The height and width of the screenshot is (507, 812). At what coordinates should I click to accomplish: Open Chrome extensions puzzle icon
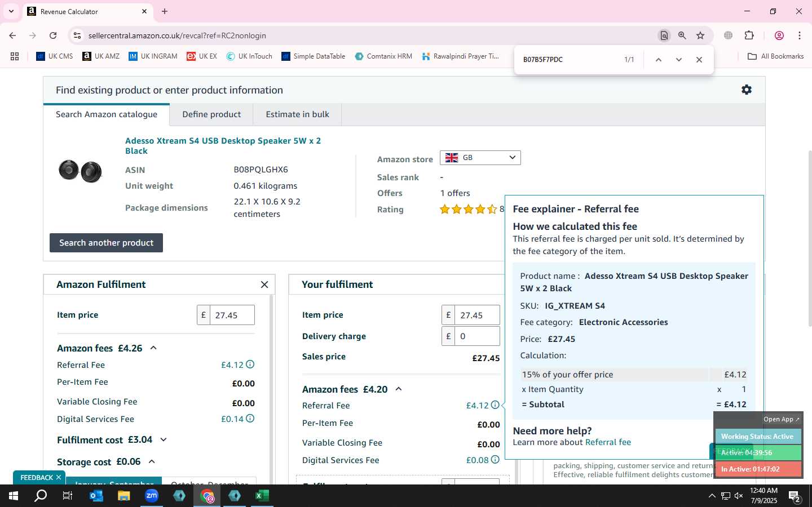point(749,35)
